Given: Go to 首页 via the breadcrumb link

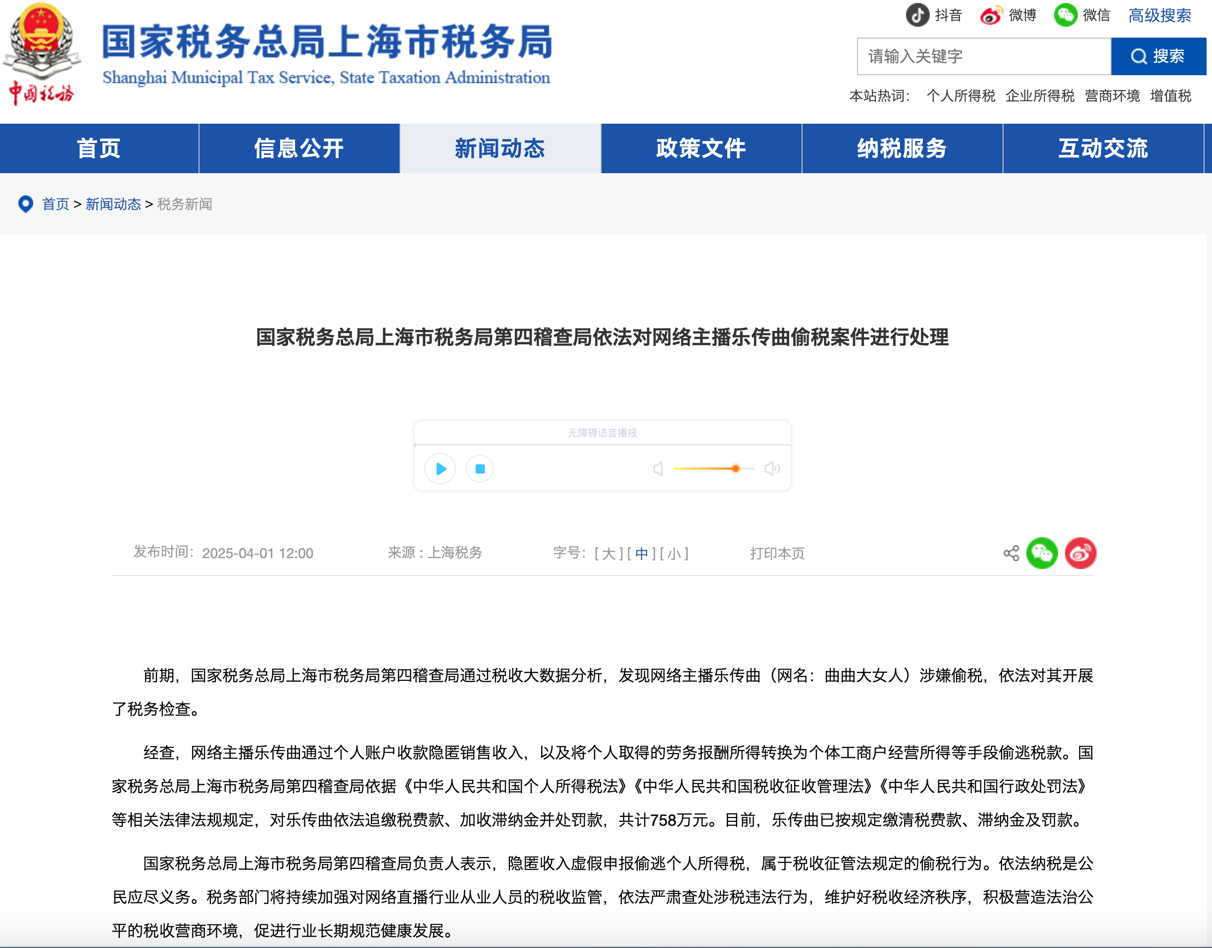Looking at the screenshot, I should click(x=55, y=204).
